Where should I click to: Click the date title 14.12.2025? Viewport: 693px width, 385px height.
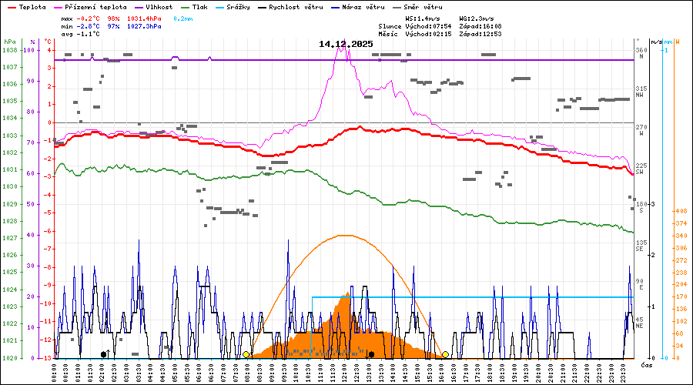[x=346, y=44]
